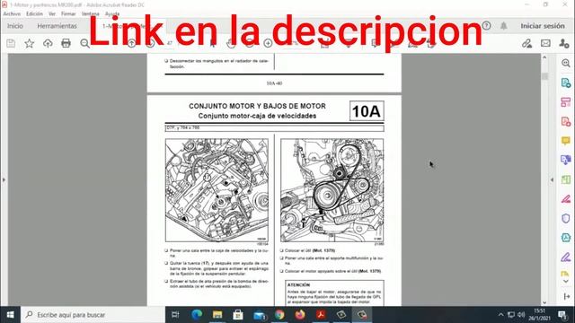Screen dimensions: 575x323
Task: Open the Compress PDF tool icon
Action: pos(565,238)
